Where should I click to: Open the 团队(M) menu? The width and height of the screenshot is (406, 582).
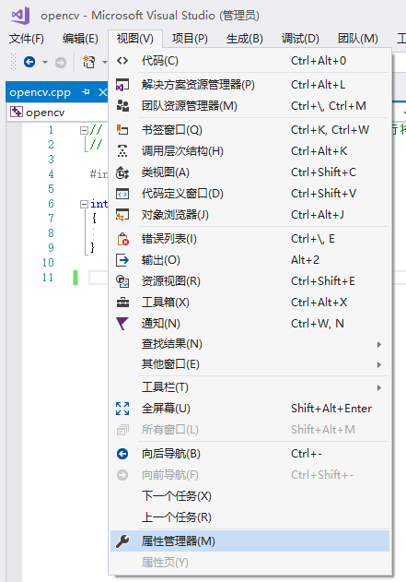point(358,39)
